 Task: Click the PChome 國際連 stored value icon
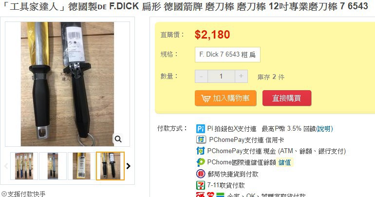click(x=201, y=162)
